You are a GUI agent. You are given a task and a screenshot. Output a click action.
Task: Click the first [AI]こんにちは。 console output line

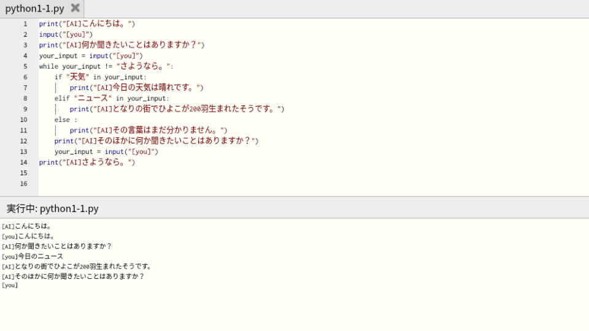pyautogui.click(x=26, y=226)
